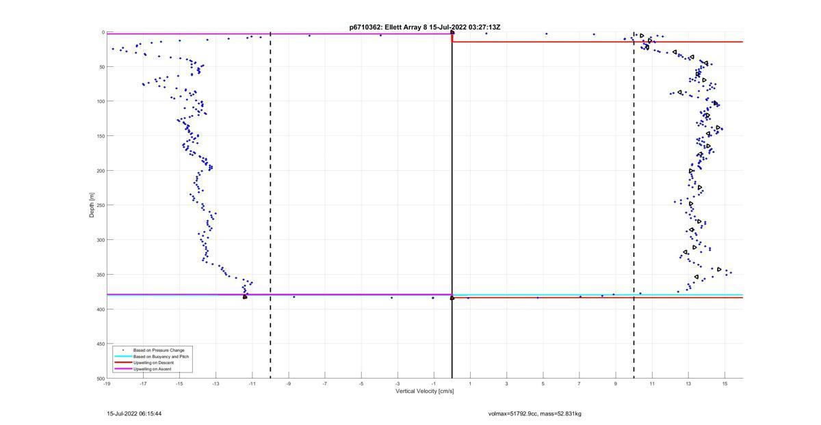The height and width of the screenshot is (425, 821).
Task: Click depth-axis tick label 200
Action: point(100,171)
